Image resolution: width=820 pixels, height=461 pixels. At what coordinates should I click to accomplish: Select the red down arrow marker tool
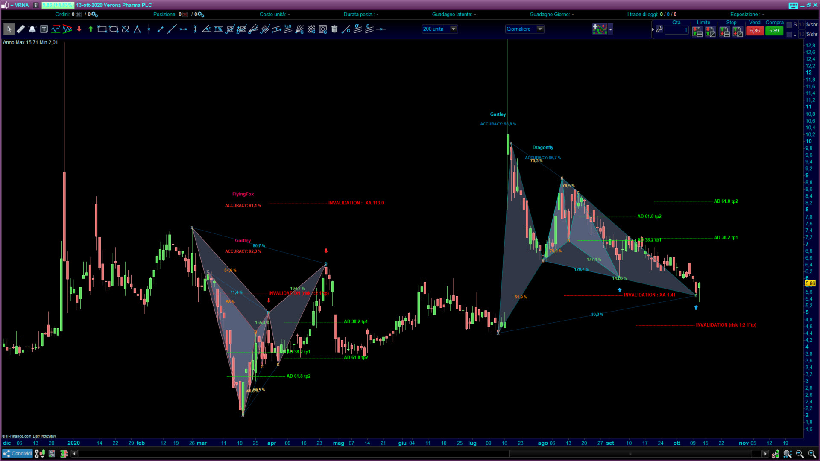click(79, 29)
